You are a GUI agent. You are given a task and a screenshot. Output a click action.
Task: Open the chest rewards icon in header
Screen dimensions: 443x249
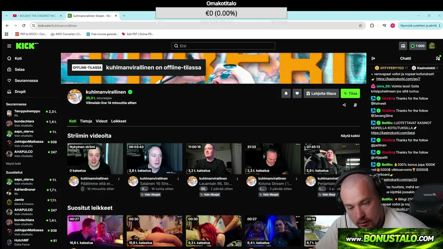coord(403,46)
